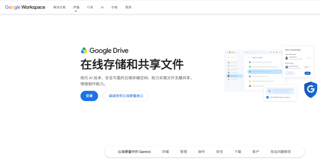Click the blue 登录 button
This screenshot has height=160, width=320.
pos(89,96)
